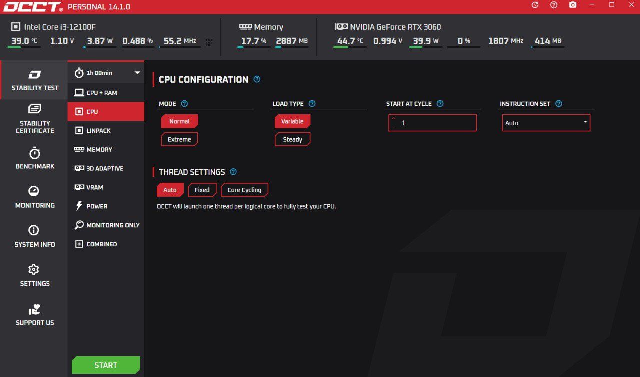Click the memory usage 17.7 % reading

click(254, 41)
